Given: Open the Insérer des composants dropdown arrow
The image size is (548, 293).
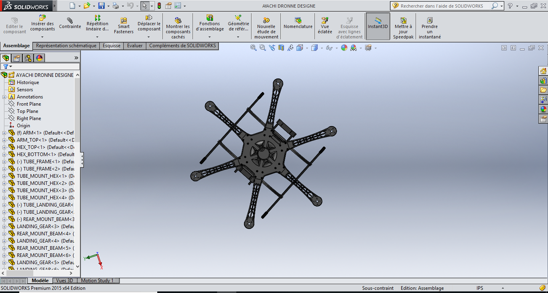Looking at the screenshot, I should tap(43, 37).
